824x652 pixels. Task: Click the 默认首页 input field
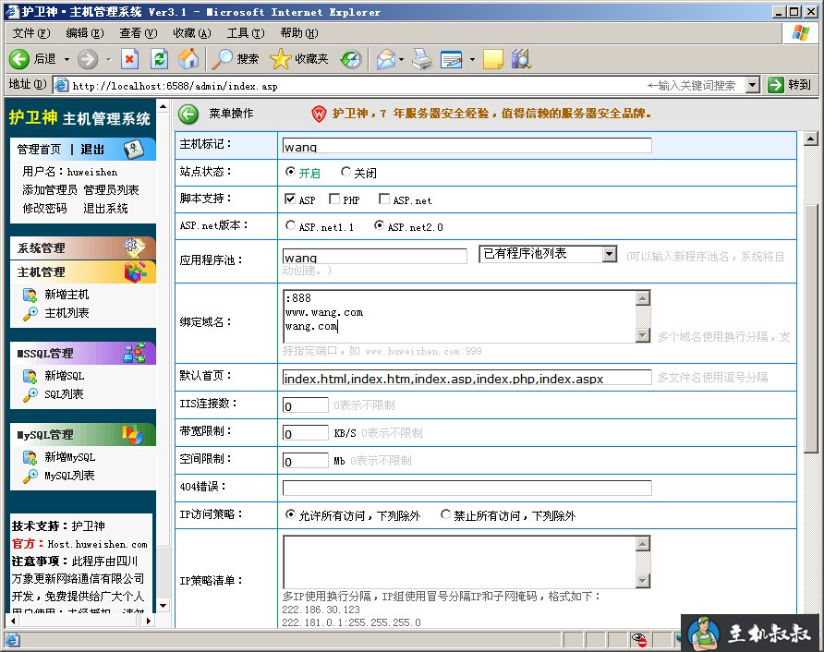coord(467,378)
